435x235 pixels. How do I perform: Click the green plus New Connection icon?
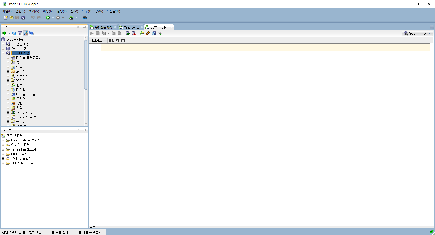(x=4, y=33)
